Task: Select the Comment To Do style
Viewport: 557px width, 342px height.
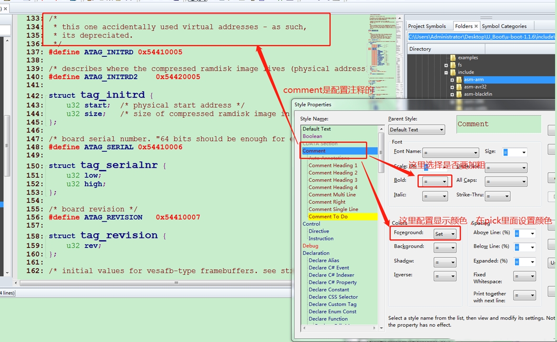Action: [328, 217]
